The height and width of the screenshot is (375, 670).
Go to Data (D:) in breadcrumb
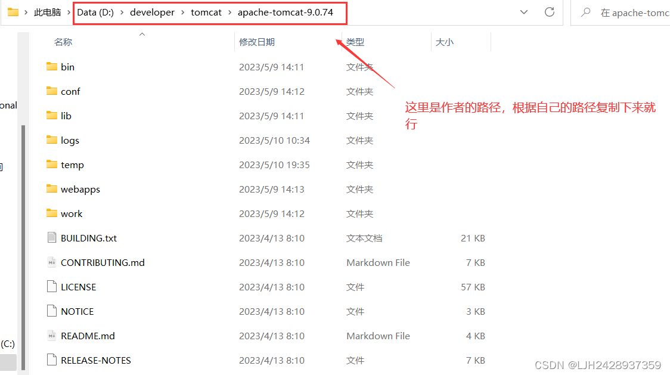pos(95,13)
